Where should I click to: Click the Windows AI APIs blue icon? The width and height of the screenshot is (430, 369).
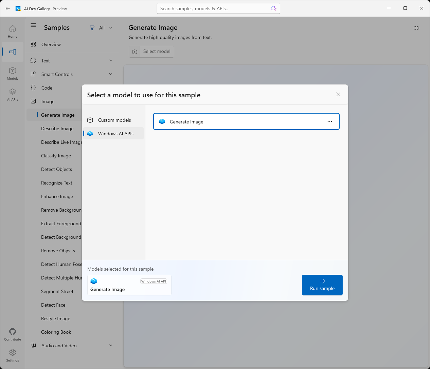pyautogui.click(x=90, y=134)
